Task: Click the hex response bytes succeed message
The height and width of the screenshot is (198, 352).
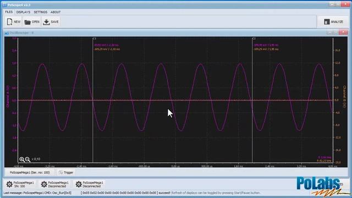Action: point(125,193)
